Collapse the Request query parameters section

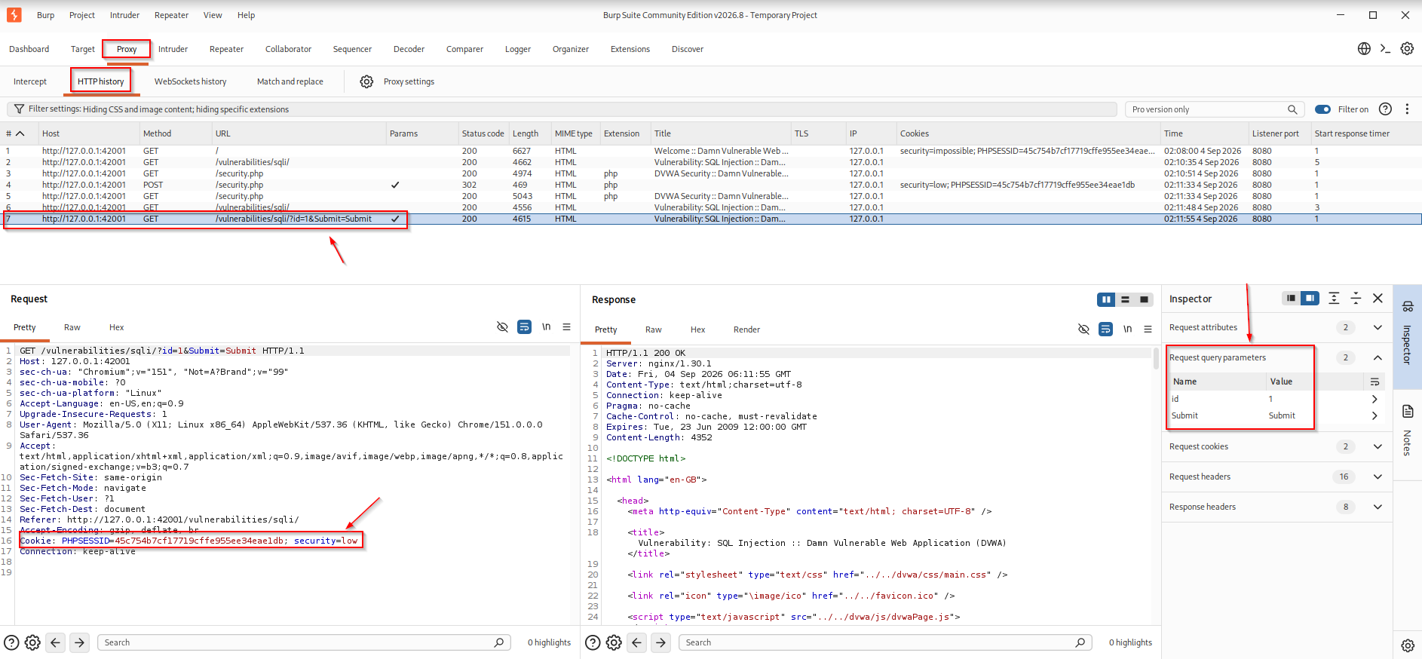tap(1378, 357)
